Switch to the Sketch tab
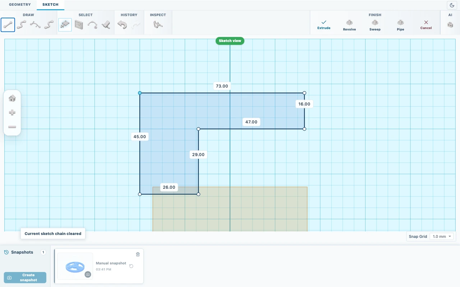The image size is (460, 287). coord(50,5)
